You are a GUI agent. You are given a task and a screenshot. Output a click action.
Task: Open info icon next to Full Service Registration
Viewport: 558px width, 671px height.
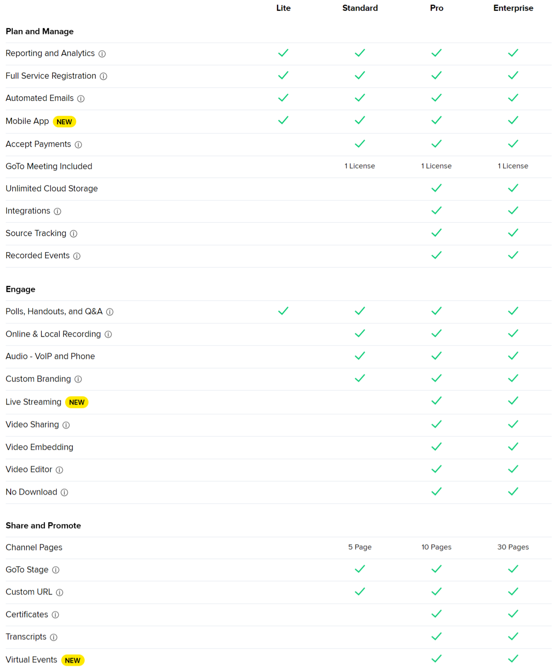(103, 76)
